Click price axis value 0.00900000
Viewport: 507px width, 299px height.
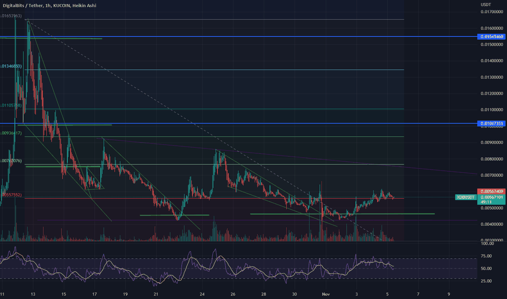[x=492, y=142]
